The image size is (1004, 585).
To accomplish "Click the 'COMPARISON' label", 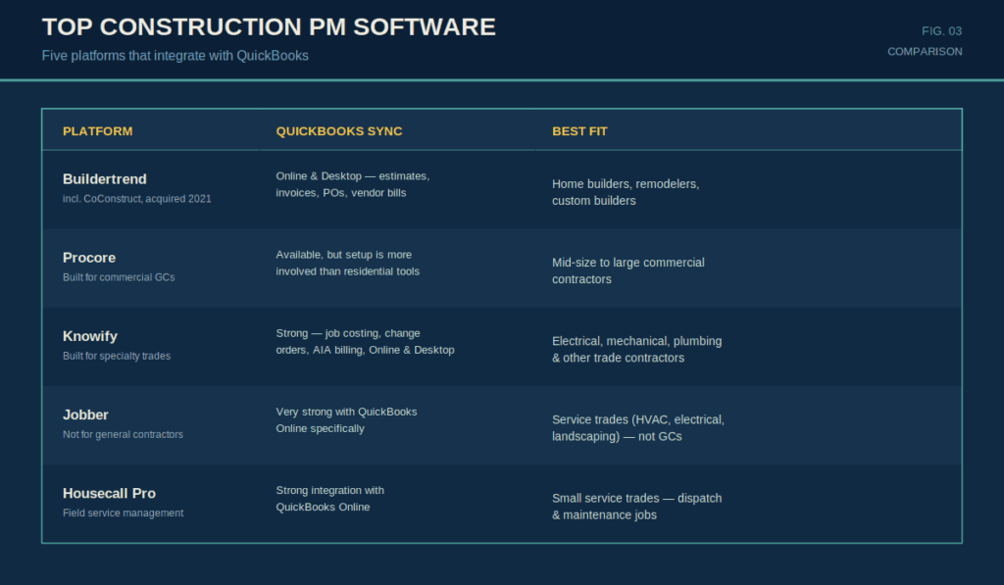I will tap(925, 51).
